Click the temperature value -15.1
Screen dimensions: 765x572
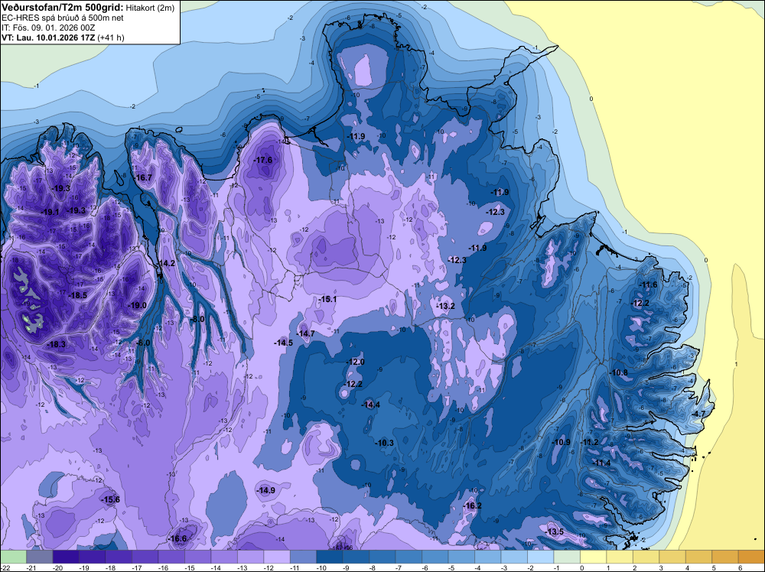click(x=328, y=299)
